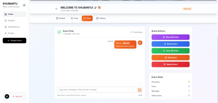Click the Messages stat row
Image resolution: width=218 pixels, height=103 pixels.
[170, 91]
